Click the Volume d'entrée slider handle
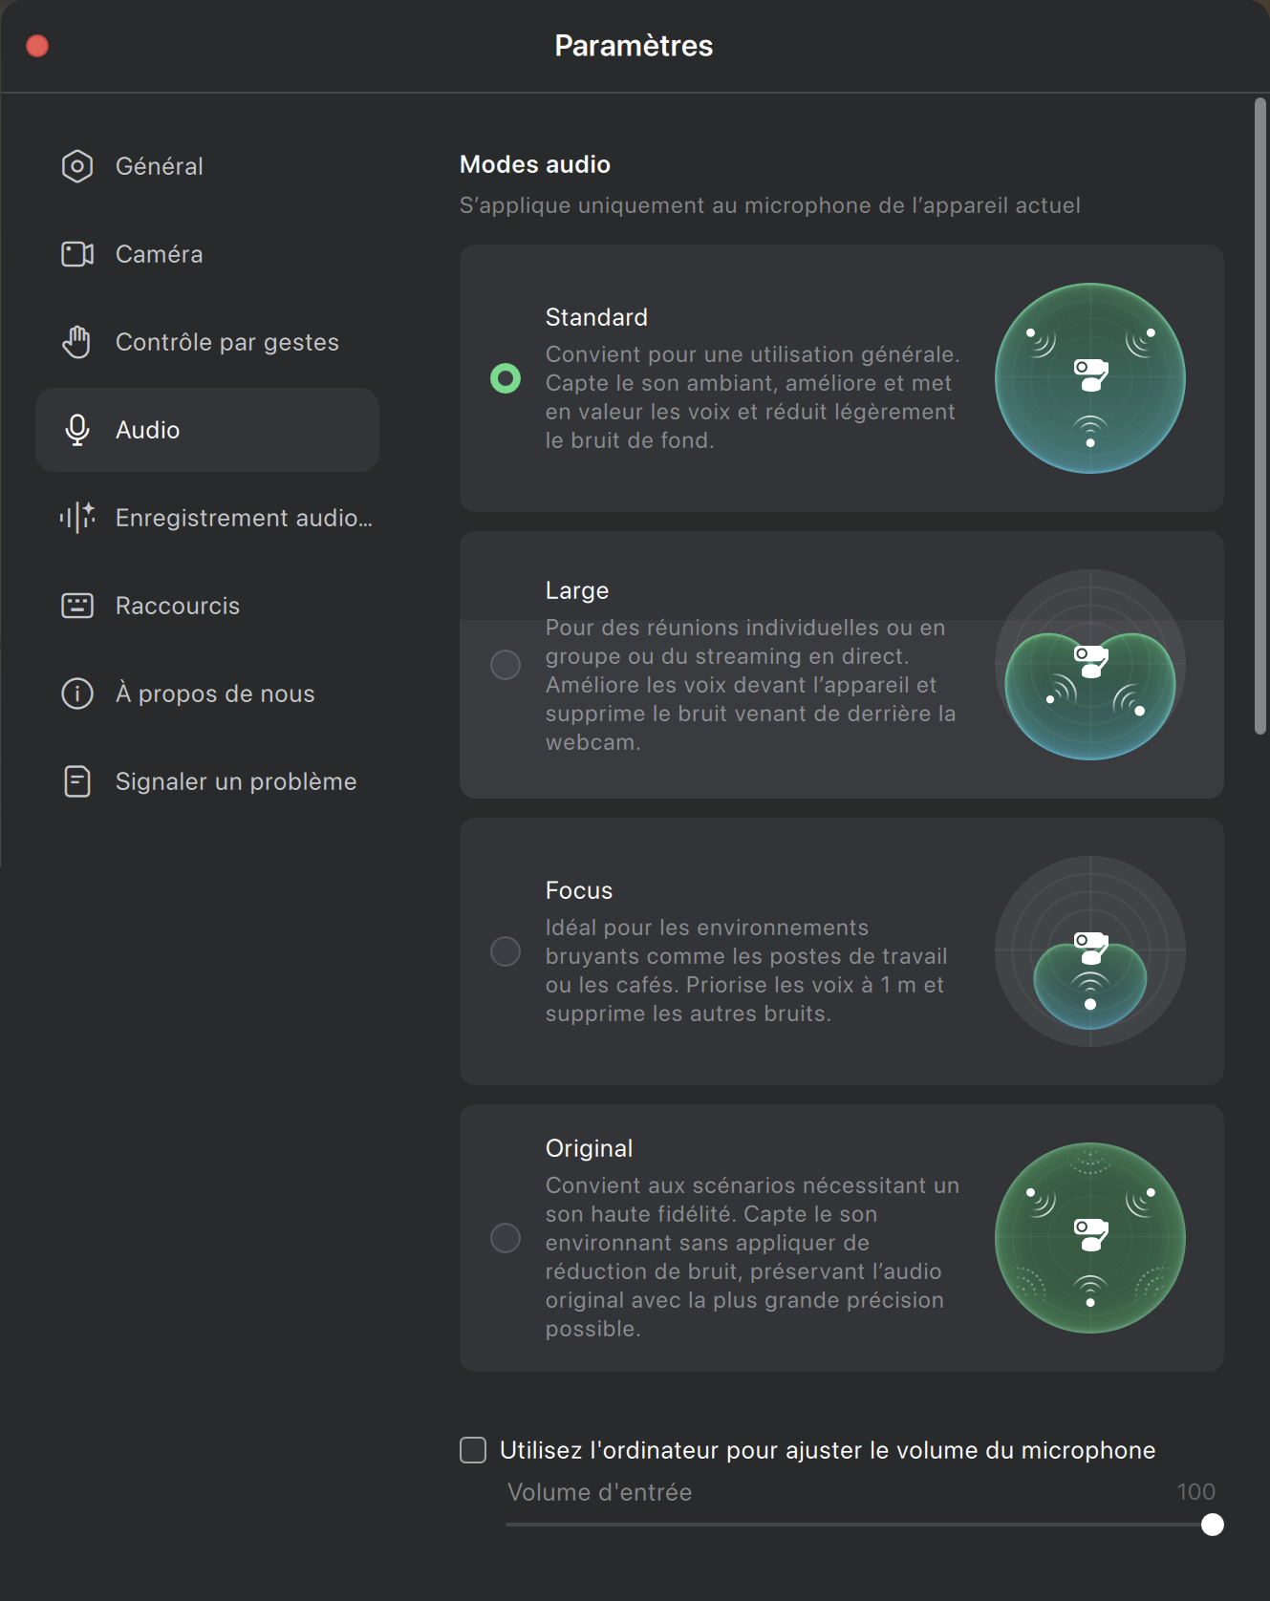Image resolution: width=1270 pixels, height=1601 pixels. 1213,1525
